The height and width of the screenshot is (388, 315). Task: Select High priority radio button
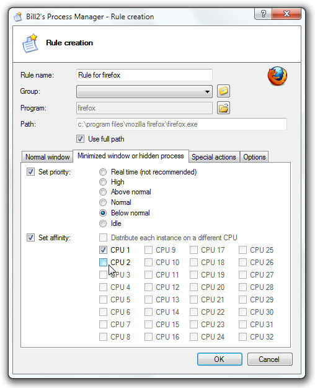click(x=103, y=182)
